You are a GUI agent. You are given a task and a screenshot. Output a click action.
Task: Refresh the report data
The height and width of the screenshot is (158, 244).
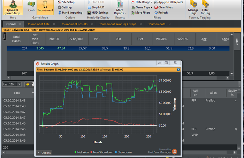tap(161, 13)
